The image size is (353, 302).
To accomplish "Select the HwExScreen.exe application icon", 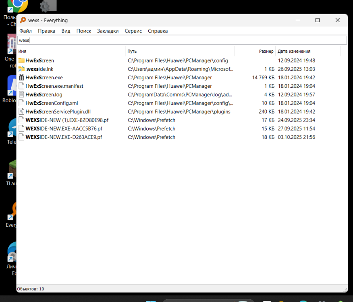I will [x=21, y=78].
